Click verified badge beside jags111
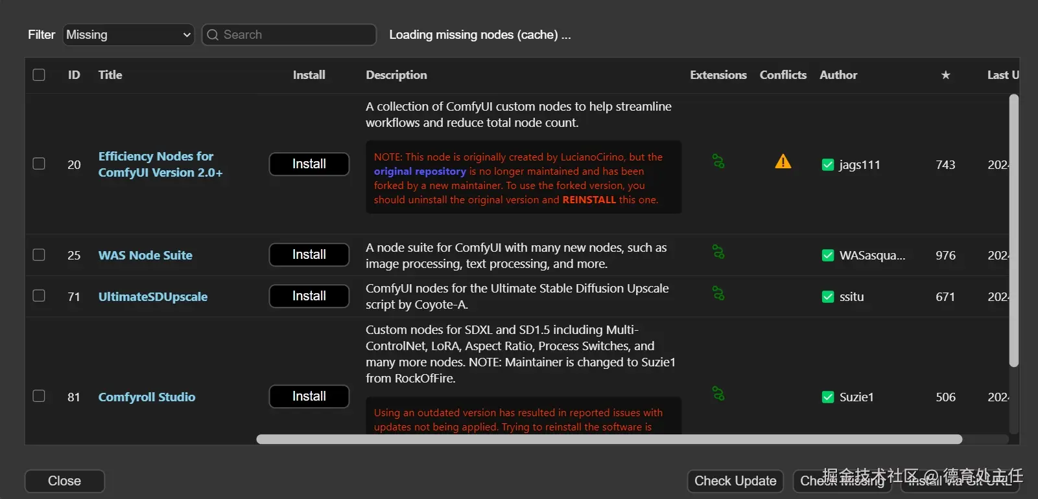Viewport: 1038px width, 499px height. click(828, 165)
